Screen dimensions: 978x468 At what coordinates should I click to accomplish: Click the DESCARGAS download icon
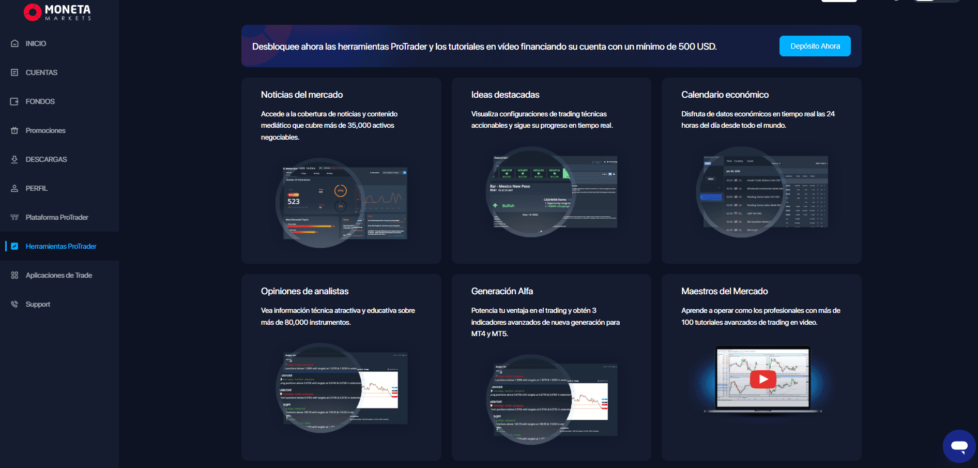tap(14, 159)
